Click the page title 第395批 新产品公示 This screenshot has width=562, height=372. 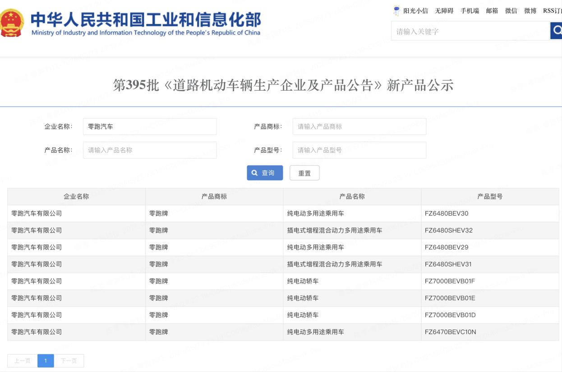pyautogui.click(x=283, y=85)
